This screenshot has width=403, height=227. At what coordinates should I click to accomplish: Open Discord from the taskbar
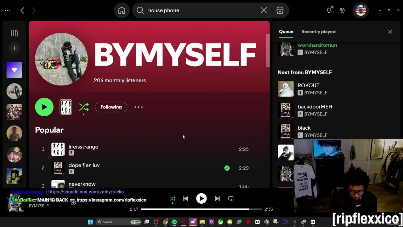click(x=193, y=222)
